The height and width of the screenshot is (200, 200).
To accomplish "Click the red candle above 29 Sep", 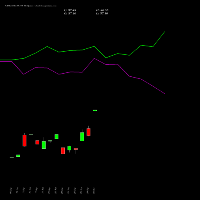I will (x=88, y=132).
